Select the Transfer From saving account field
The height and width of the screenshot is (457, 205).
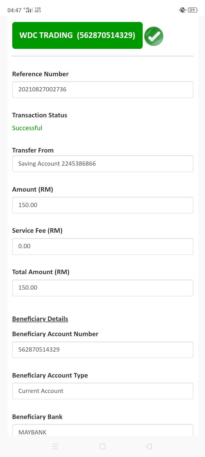[x=103, y=164]
